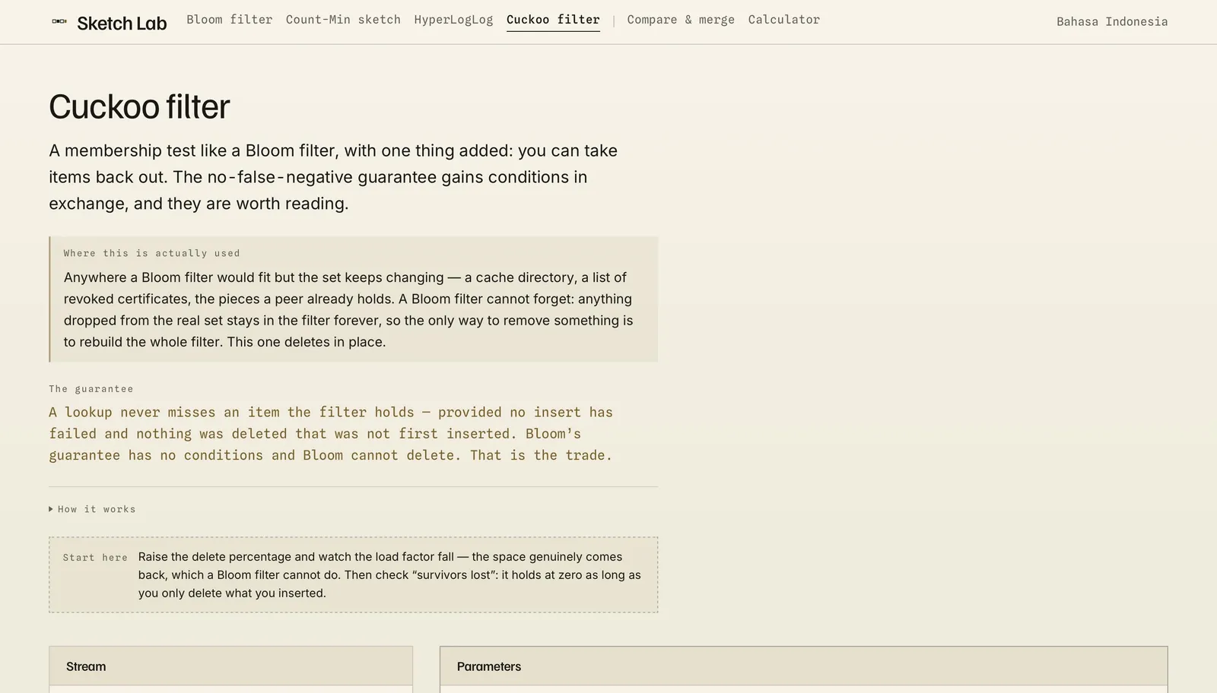The image size is (1217, 693).
Task: Click The guarantee section label
Action: click(91, 389)
